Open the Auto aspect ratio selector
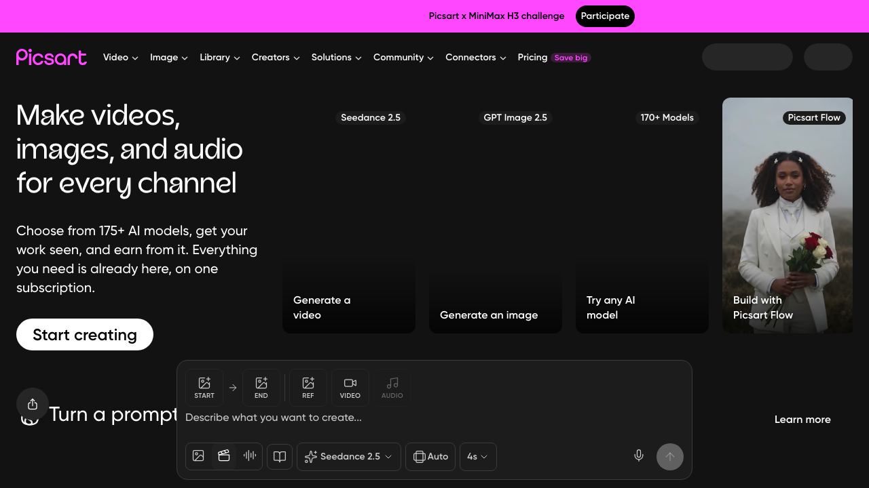Screen dimensions: 869x488 (430, 456)
